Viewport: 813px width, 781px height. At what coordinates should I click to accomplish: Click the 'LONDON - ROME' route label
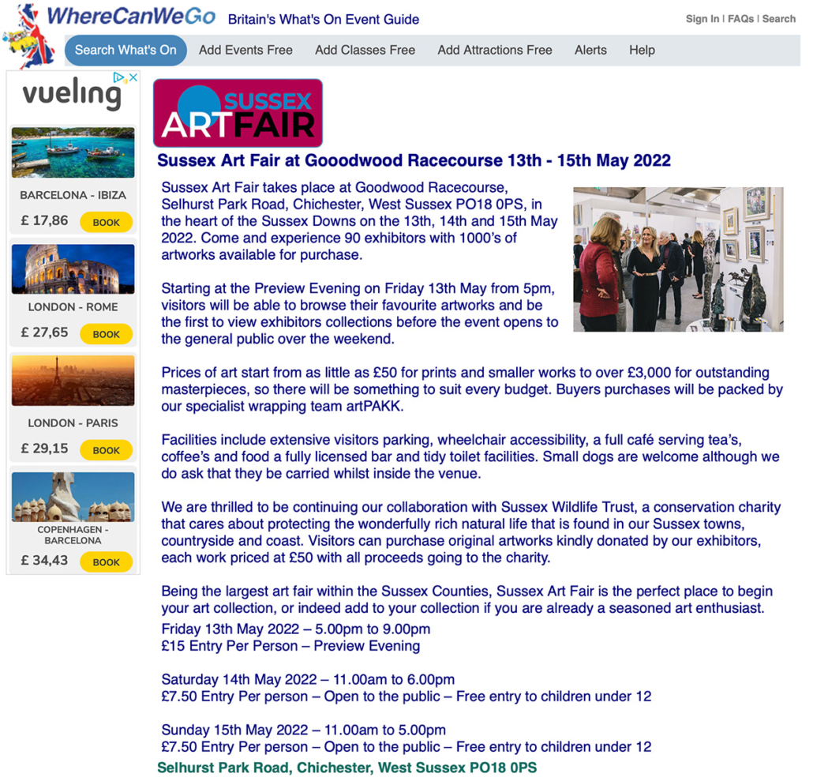[x=73, y=307]
